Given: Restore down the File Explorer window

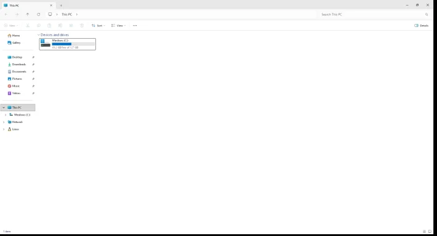Looking at the screenshot, I should (417, 5).
